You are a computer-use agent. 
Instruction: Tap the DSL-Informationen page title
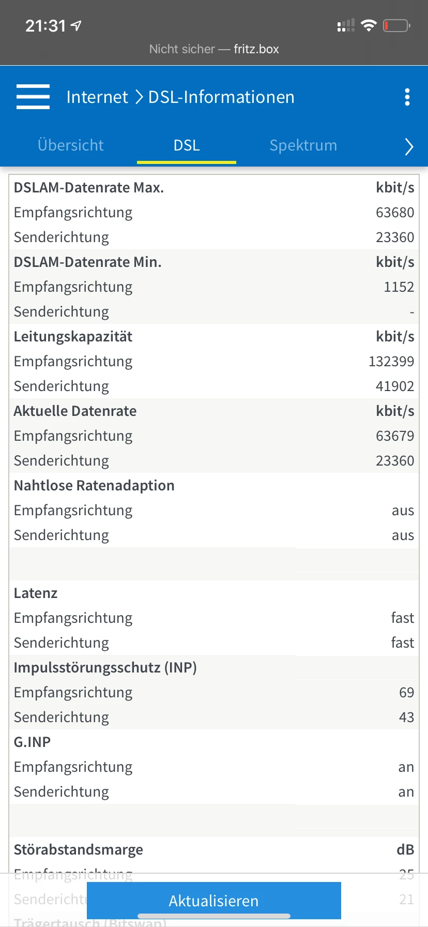point(221,97)
